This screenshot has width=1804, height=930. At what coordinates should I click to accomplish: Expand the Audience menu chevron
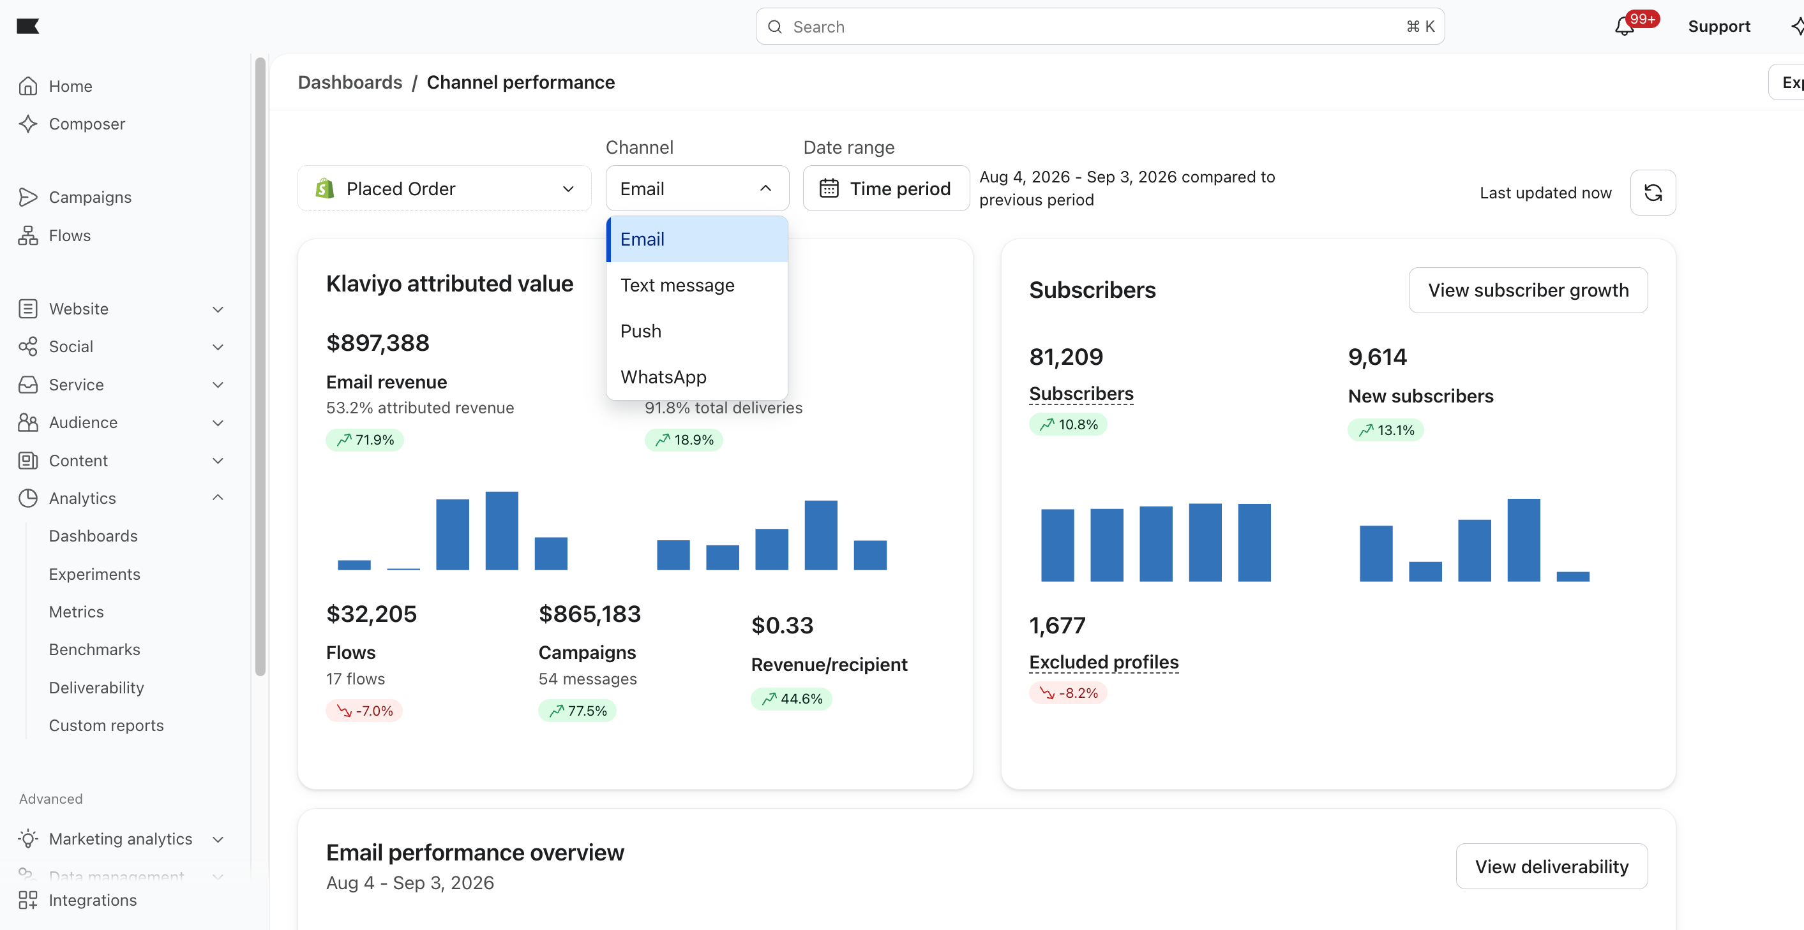(218, 424)
